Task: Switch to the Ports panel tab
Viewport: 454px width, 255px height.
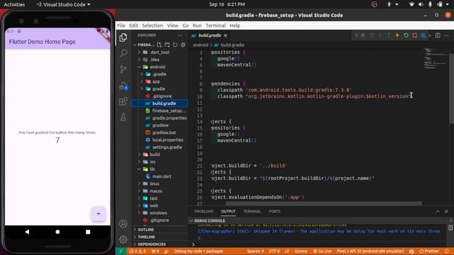Action: (x=275, y=211)
